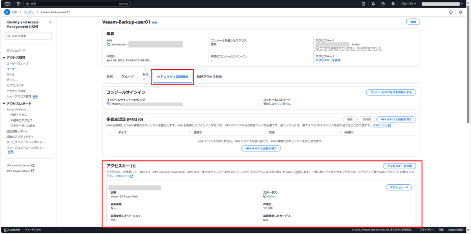Viewport: 471px width, 234px height.
Task: Click コンソールアクセスを有効にする button
Action: [x=391, y=92]
